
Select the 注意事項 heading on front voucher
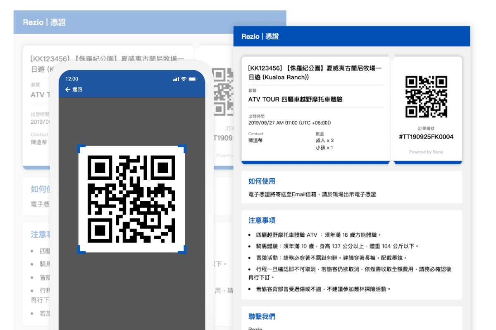tap(262, 220)
